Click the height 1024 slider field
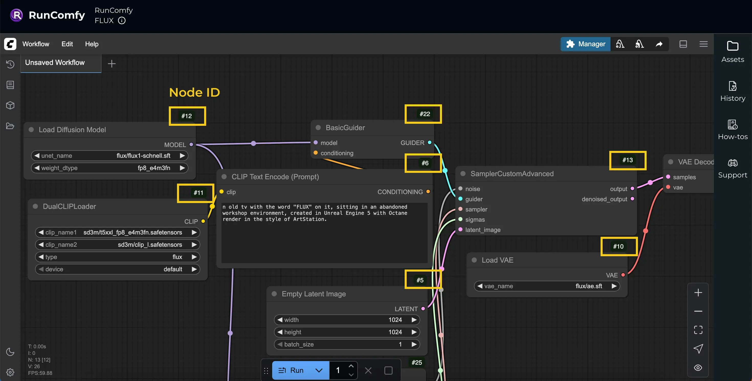Screen dimensions: 752x381 click(x=347, y=332)
